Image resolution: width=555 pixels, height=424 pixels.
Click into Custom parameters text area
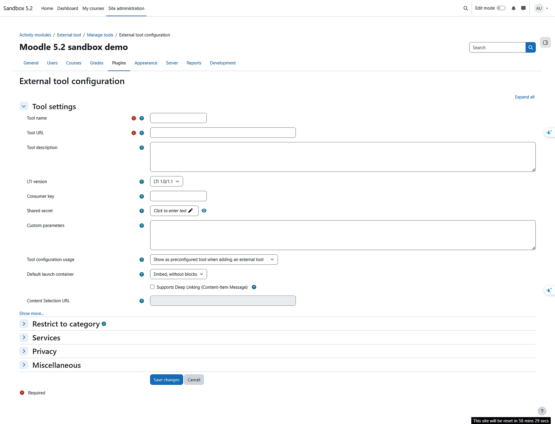pos(343,235)
